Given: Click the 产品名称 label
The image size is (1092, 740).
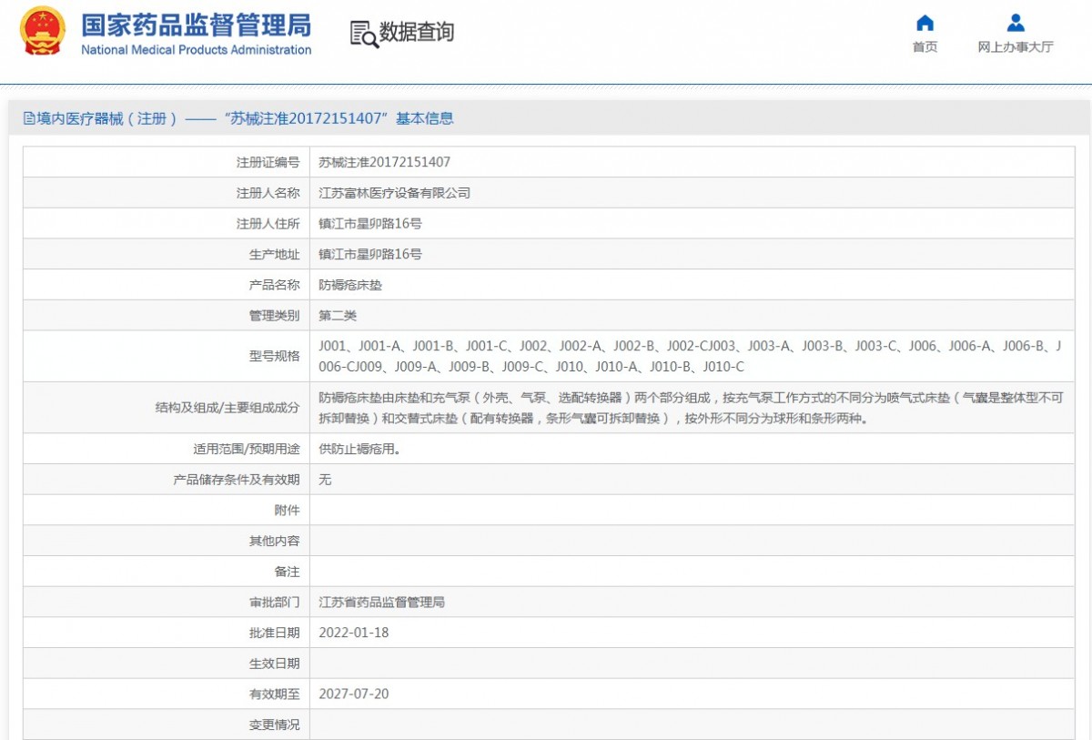Looking at the screenshot, I should [x=274, y=285].
